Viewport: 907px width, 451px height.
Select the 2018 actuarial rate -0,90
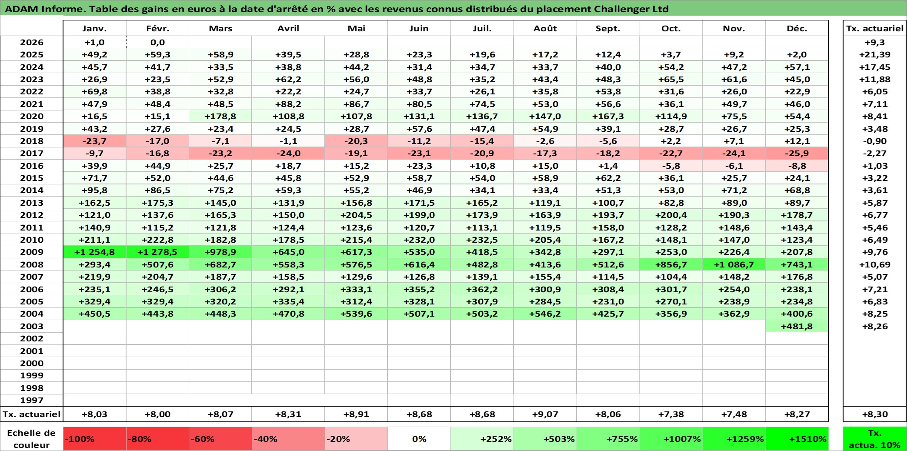tap(874, 141)
